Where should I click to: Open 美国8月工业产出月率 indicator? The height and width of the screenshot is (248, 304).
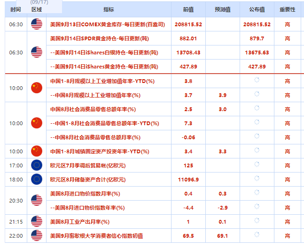point(80,222)
